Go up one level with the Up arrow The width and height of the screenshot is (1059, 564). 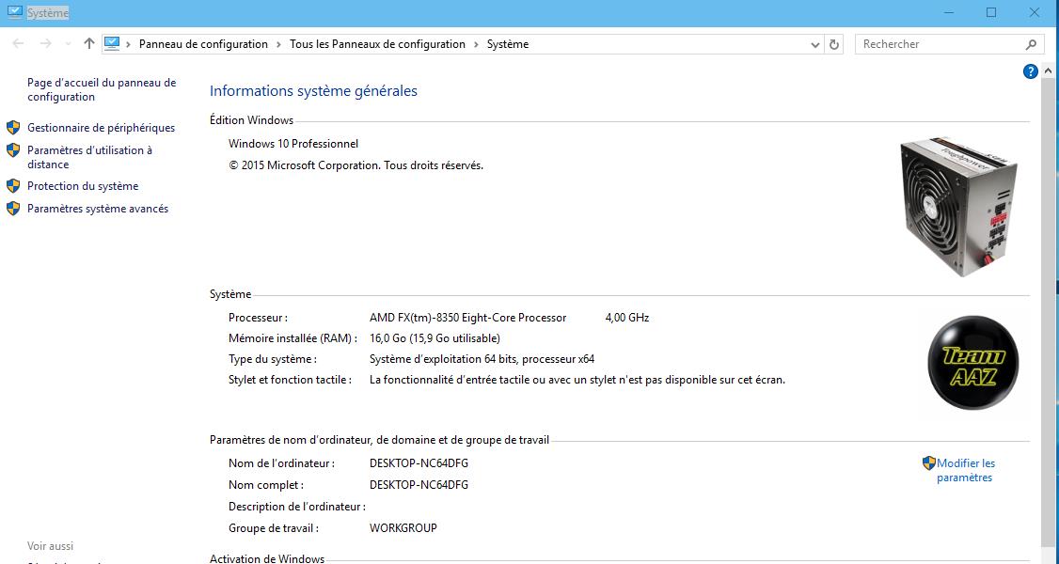click(x=88, y=44)
